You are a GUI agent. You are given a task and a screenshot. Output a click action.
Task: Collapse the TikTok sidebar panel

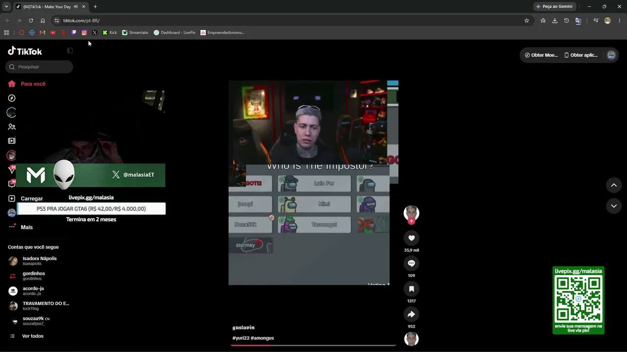(x=70, y=50)
